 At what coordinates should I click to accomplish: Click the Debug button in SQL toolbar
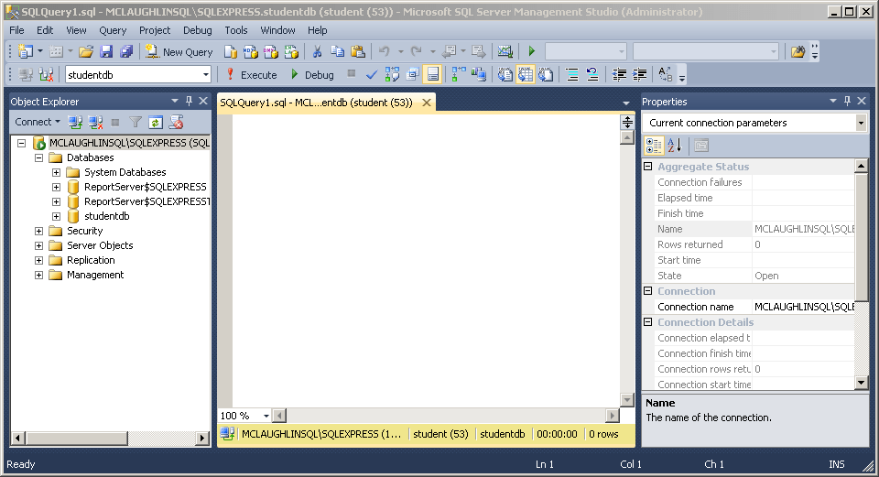[312, 74]
